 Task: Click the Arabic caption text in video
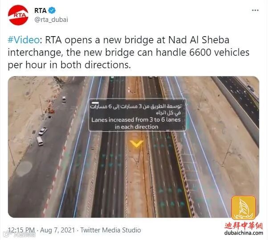[136, 109]
